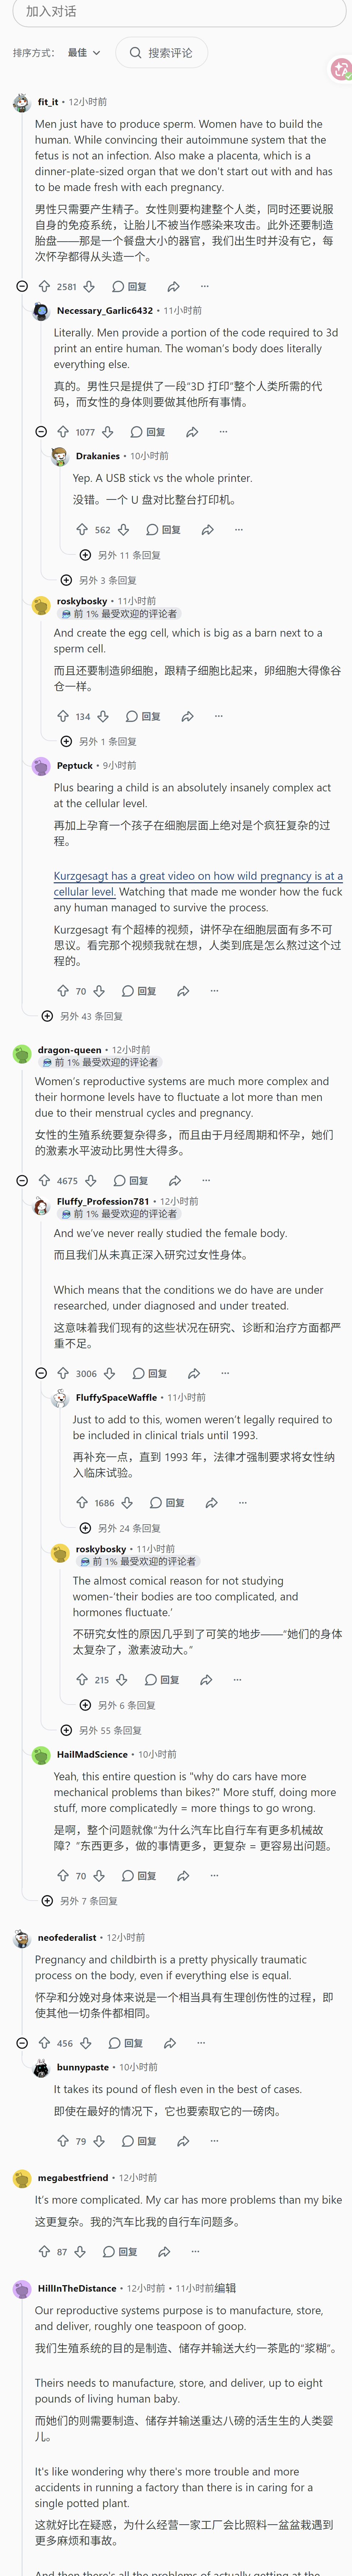This screenshot has width=352, height=2576.
Task: Open Peptuck's avatar profile picture
Action: click(41, 766)
